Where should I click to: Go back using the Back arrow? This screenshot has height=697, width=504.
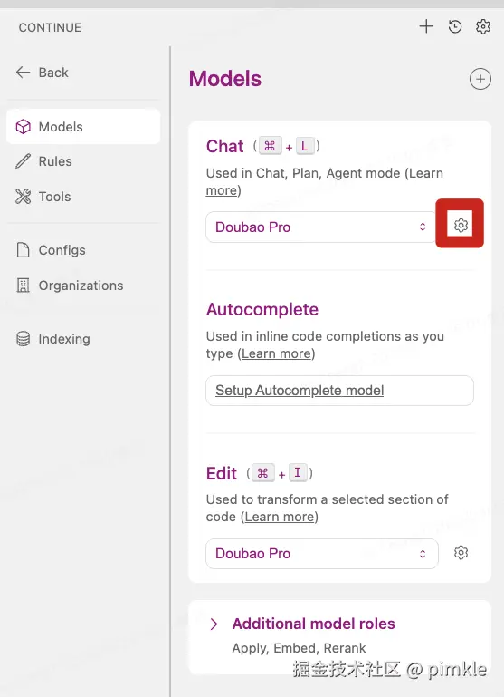pyautogui.click(x=43, y=72)
